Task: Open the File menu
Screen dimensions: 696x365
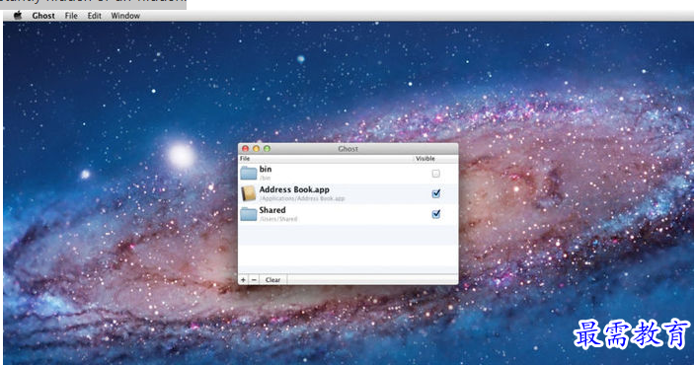Action: tap(71, 16)
